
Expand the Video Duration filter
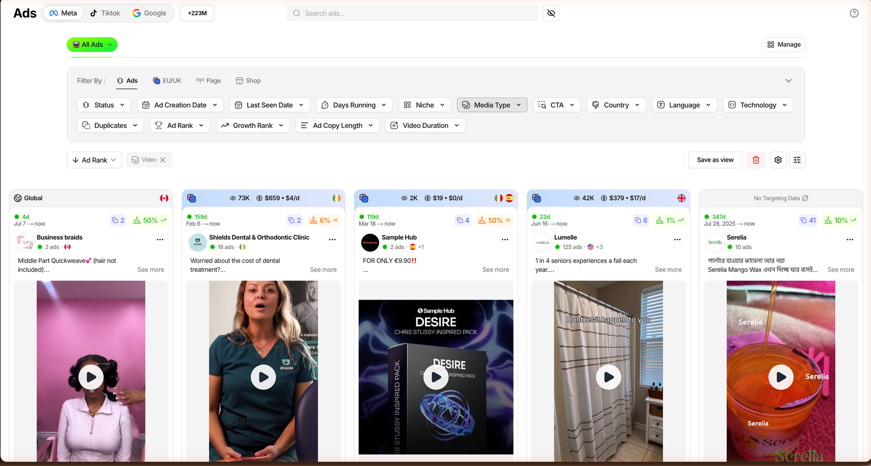click(x=426, y=125)
